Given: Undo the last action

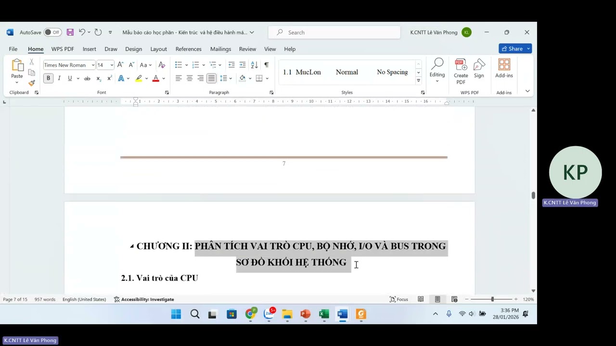Looking at the screenshot, I should pyautogui.click(x=82, y=32).
